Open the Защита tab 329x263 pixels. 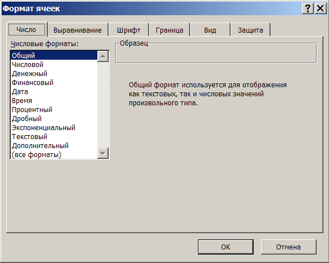click(250, 30)
